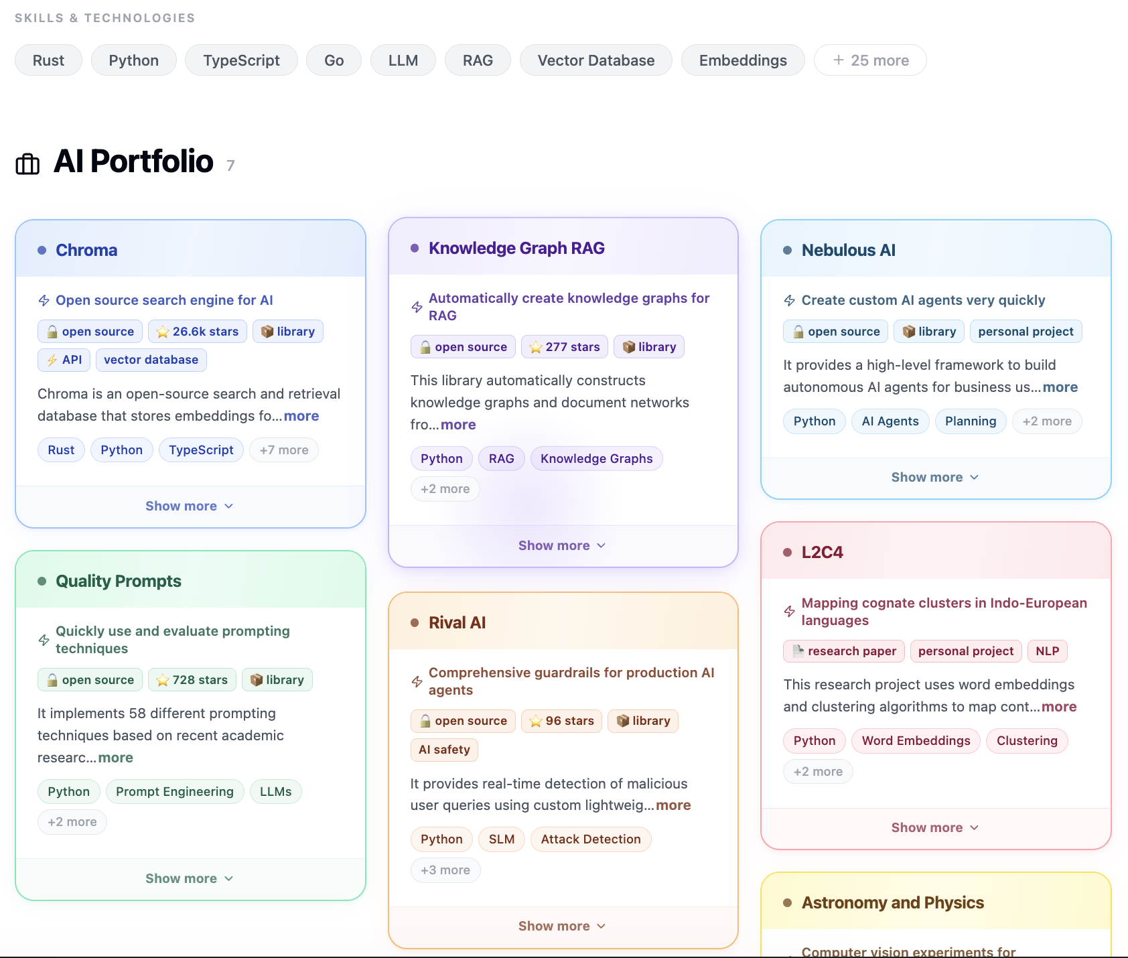Image resolution: width=1128 pixels, height=958 pixels.
Task: Expand the Rival AI card details
Action: pyautogui.click(x=562, y=926)
